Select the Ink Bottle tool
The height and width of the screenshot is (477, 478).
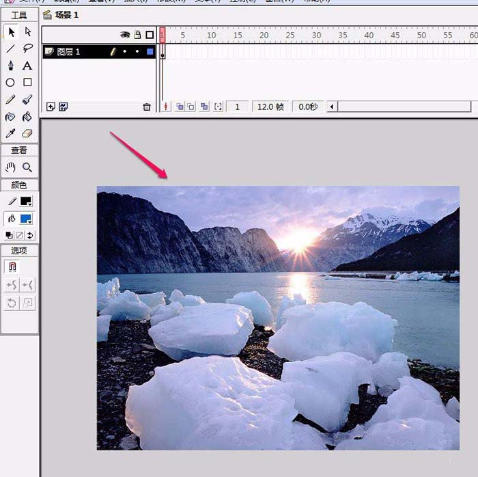click(x=10, y=116)
